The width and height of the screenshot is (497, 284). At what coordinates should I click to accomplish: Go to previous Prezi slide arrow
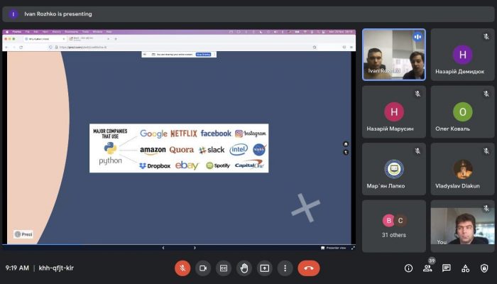pyautogui.click(x=163, y=248)
